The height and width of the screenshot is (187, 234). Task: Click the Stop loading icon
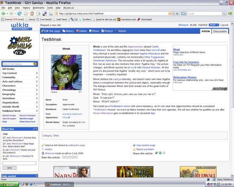click(26, 14)
